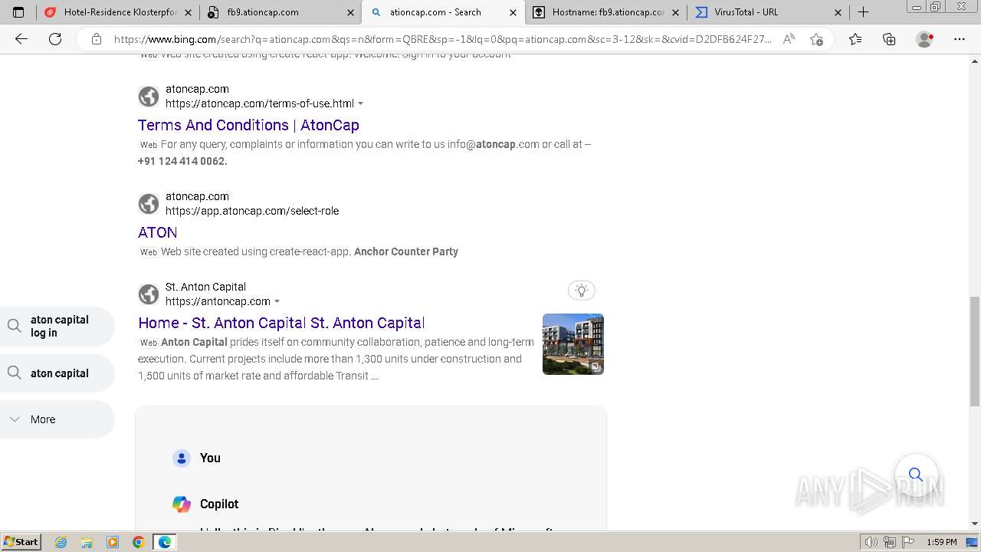This screenshot has height=552, width=981.
Task: Open volume control in system tray
Action: [x=871, y=542]
